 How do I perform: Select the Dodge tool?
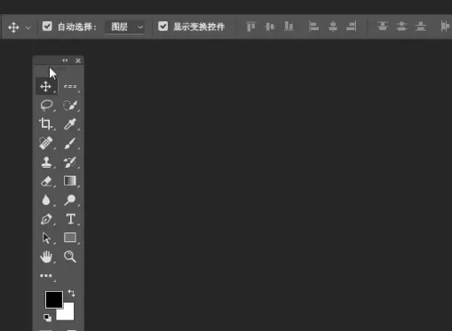pos(70,200)
